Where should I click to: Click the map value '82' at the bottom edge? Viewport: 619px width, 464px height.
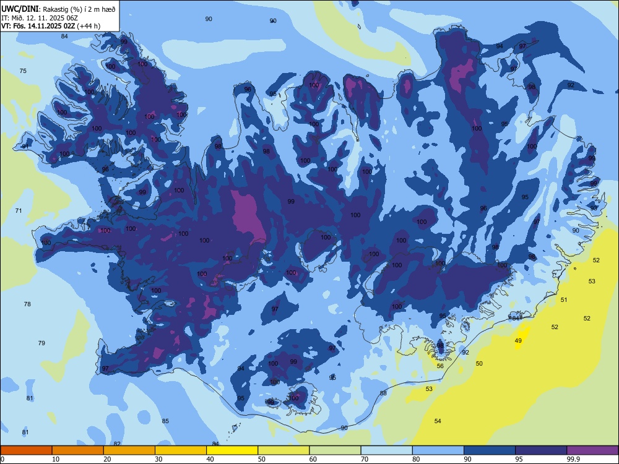[117, 444]
